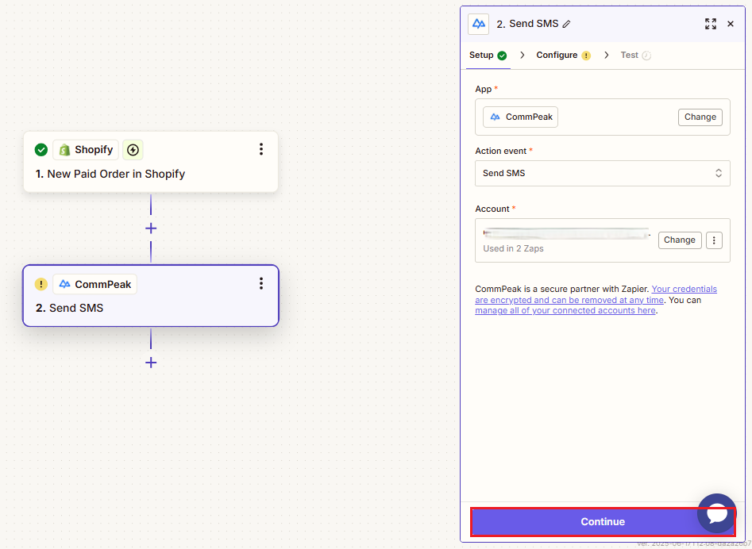752x549 pixels.
Task: Add a step between Shopify and CommPeak
Action: click(151, 228)
